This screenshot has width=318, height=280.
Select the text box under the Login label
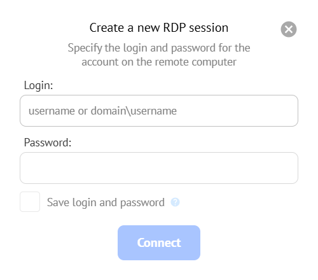159,111
